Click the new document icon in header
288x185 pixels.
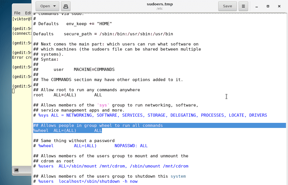click(x=66, y=6)
